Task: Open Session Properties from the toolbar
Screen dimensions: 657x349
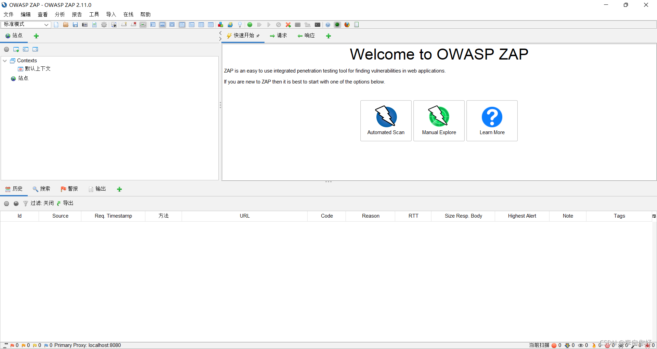Action: pyautogui.click(x=94, y=25)
